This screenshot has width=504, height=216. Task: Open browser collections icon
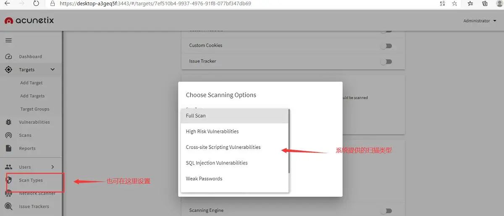pyautogui.click(x=484, y=3)
